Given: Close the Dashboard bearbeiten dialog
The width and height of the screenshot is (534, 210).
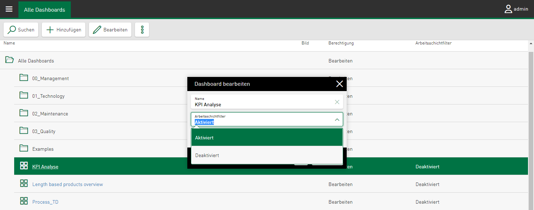Looking at the screenshot, I should 339,84.
